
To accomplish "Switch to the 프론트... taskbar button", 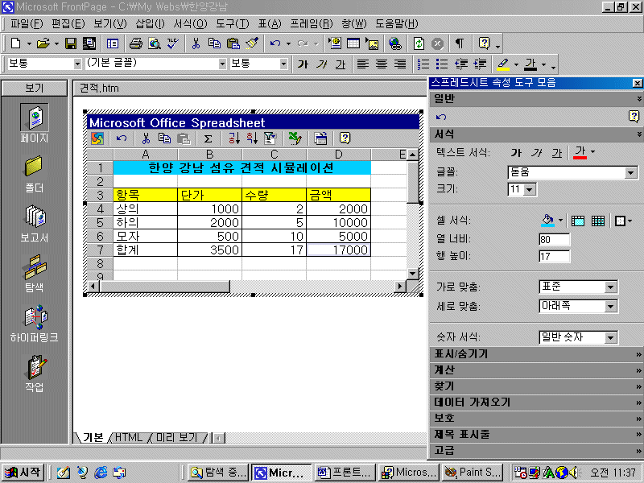I will pyautogui.click(x=346, y=473).
